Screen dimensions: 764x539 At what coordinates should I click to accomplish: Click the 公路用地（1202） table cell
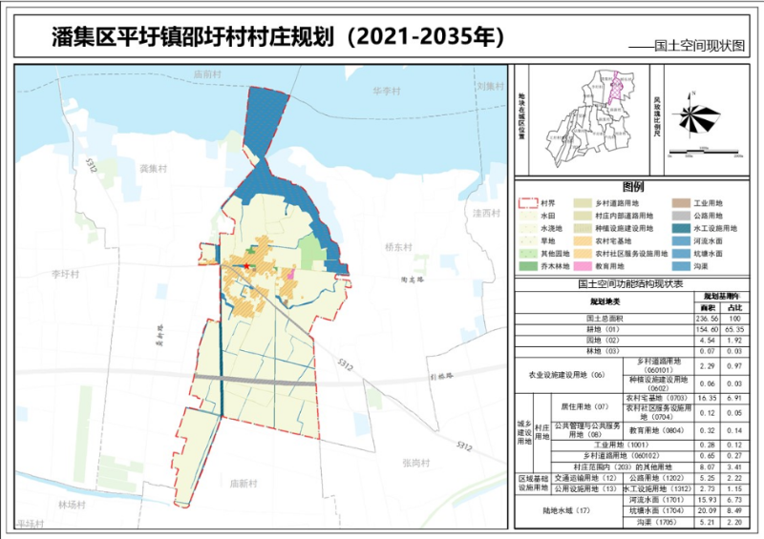tap(658, 478)
